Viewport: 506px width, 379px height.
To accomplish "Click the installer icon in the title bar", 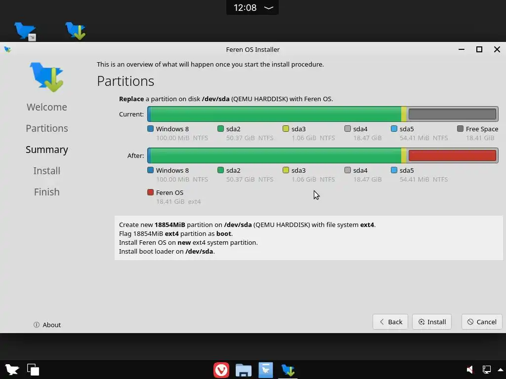I will [x=7, y=49].
